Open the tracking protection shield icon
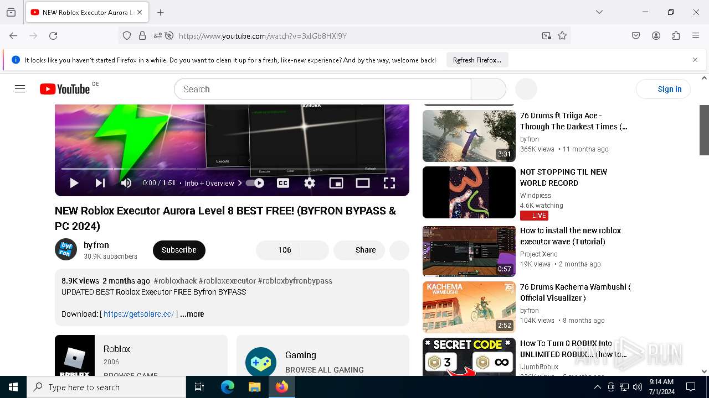The width and height of the screenshot is (709, 398). [127, 35]
